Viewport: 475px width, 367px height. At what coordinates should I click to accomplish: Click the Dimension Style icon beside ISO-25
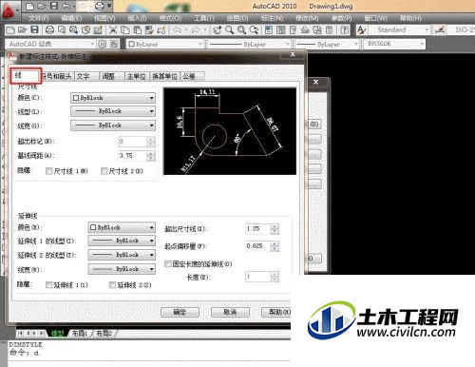tap(440, 30)
